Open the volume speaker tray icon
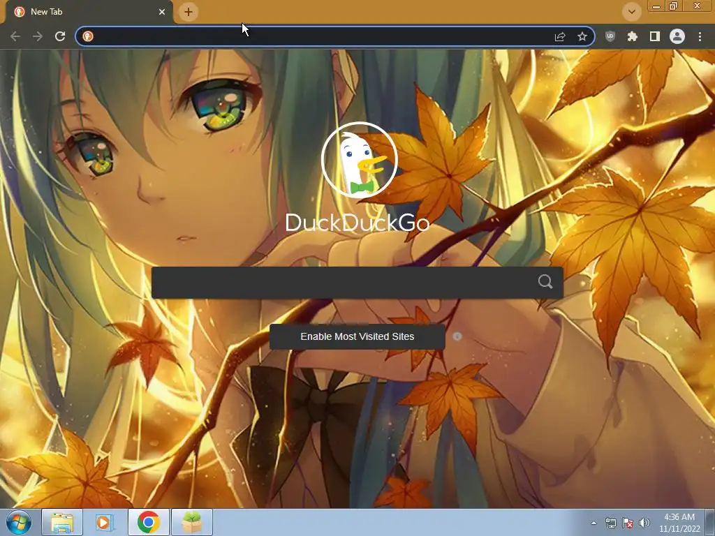Viewport: 715px width, 536px height. point(644,523)
